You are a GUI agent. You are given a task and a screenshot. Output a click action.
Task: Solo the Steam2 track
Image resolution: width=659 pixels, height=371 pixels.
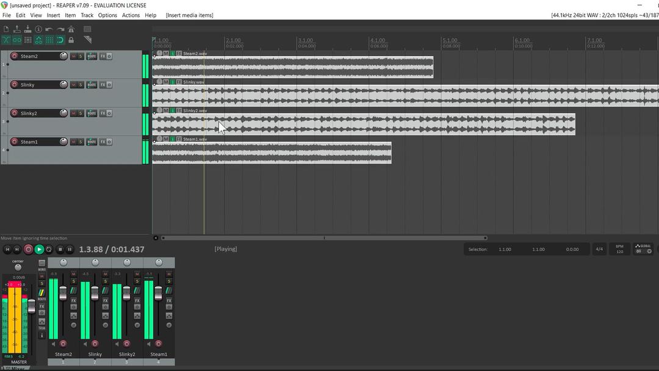point(79,56)
